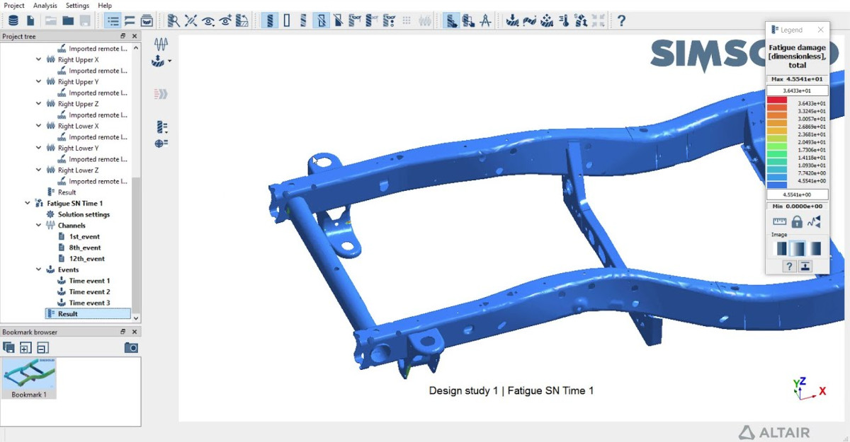The height and width of the screenshot is (442, 850).
Task: Collapse the Channels node in the Project tree
Action: click(x=40, y=225)
